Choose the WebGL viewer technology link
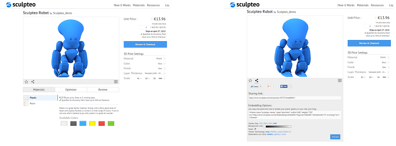Image resolution: width=396 pixels, height=146 pixels. tap(274, 132)
